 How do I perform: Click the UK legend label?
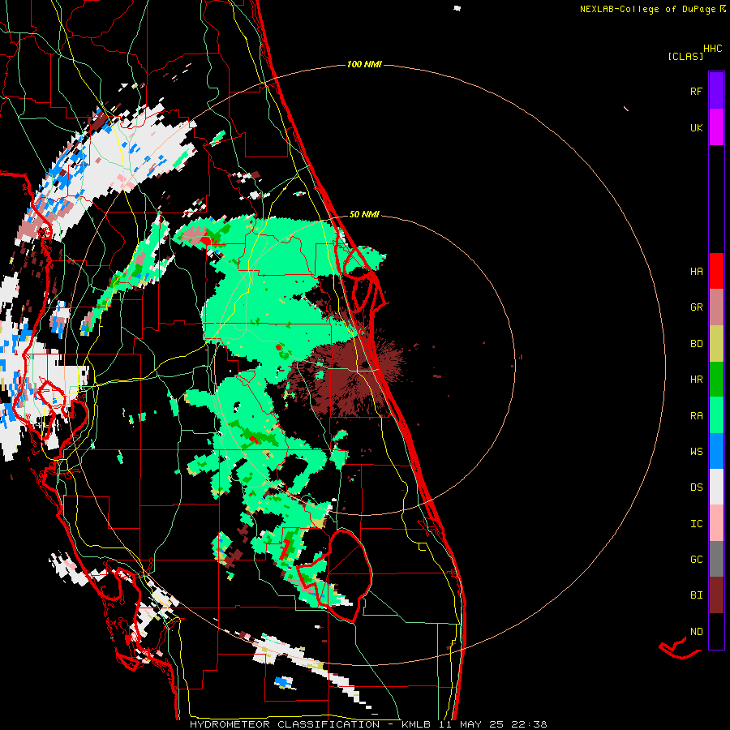pos(696,128)
